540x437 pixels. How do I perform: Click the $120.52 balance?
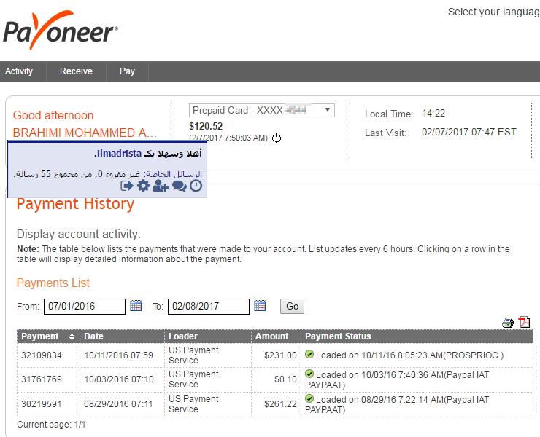pyautogui.click(x=206, y=126)
